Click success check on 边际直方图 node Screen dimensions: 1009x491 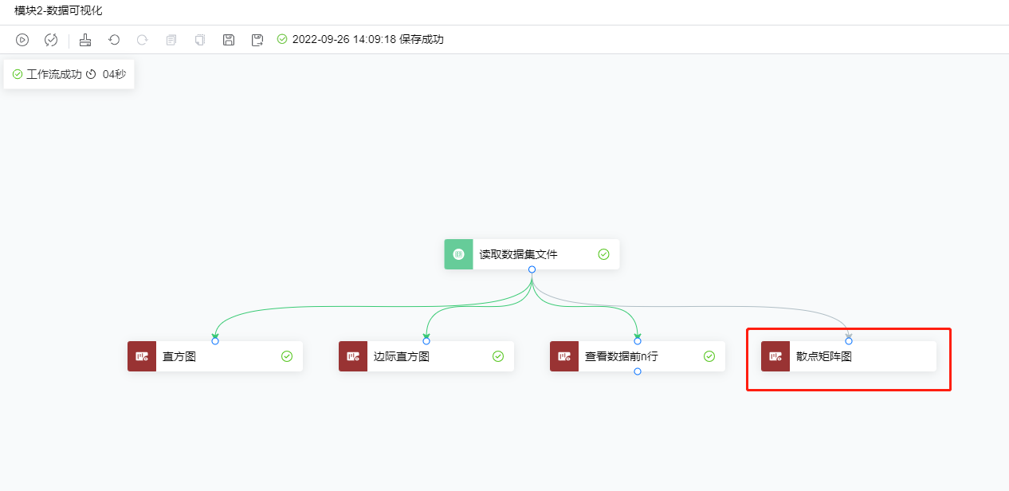pos(498,356)
